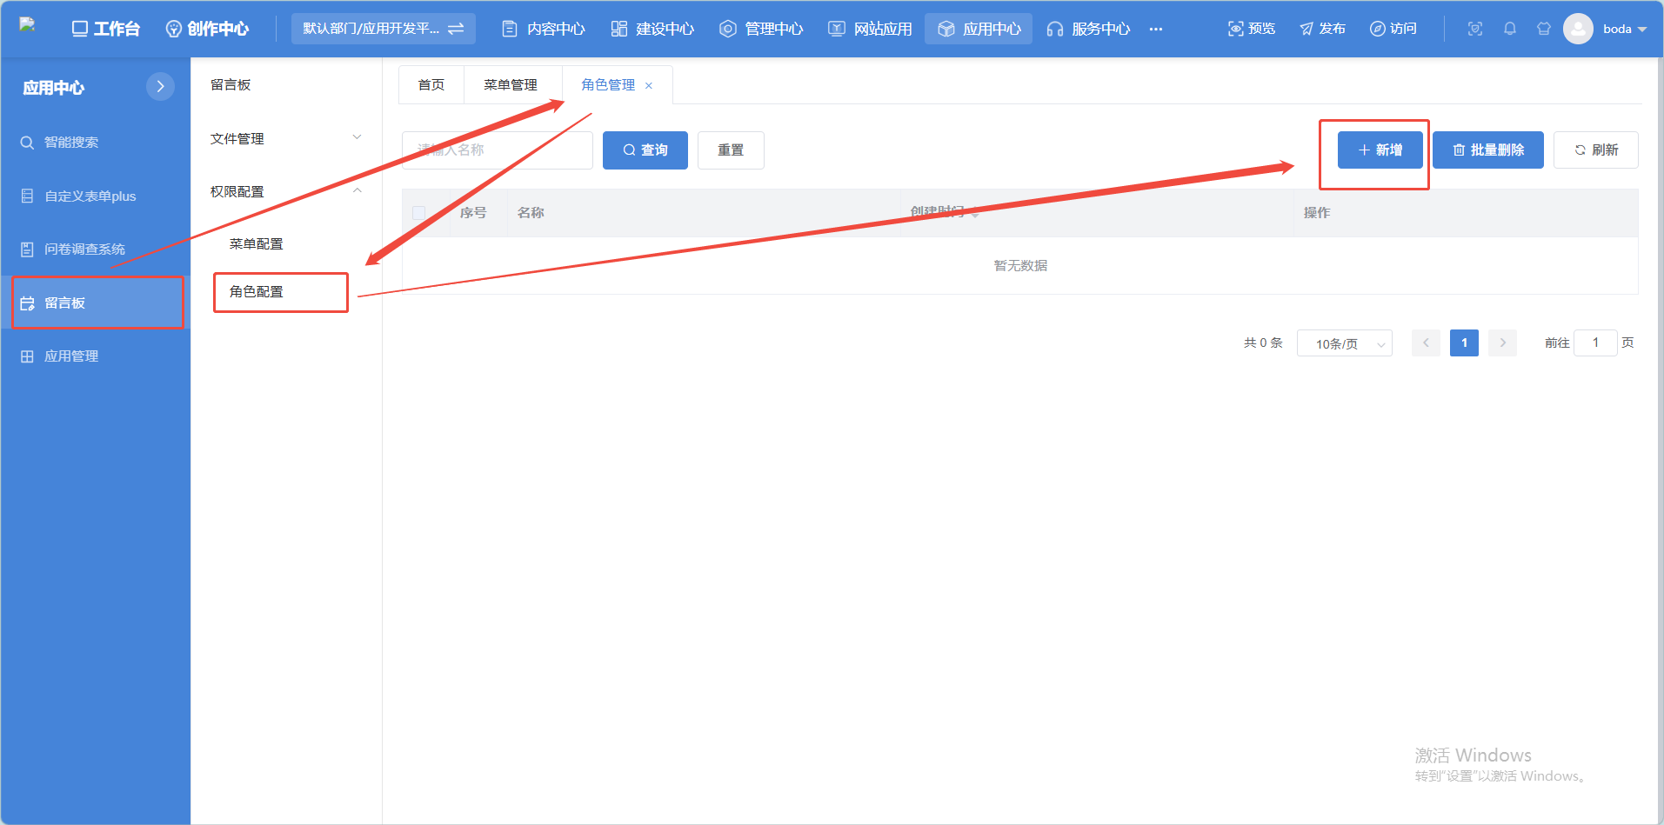Viewport: 1664px width, 825px height.
Task: Click the theme shirt icon in header
Action: [x=1544, y=29]
